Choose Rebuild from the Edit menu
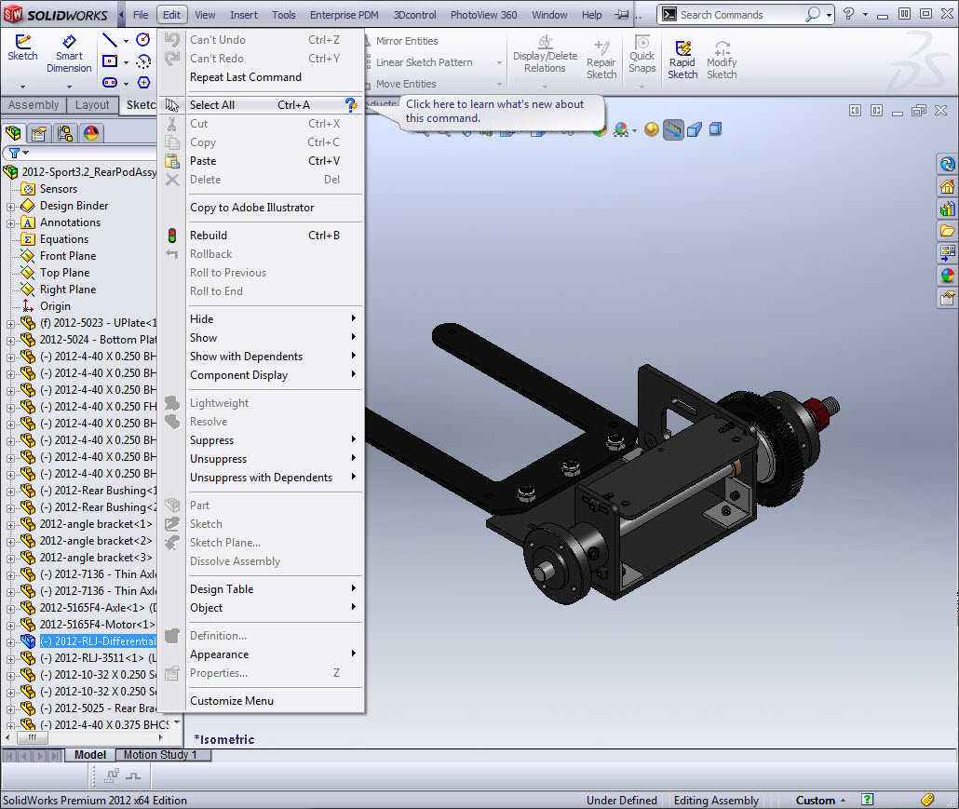 [x=209, y=236]
